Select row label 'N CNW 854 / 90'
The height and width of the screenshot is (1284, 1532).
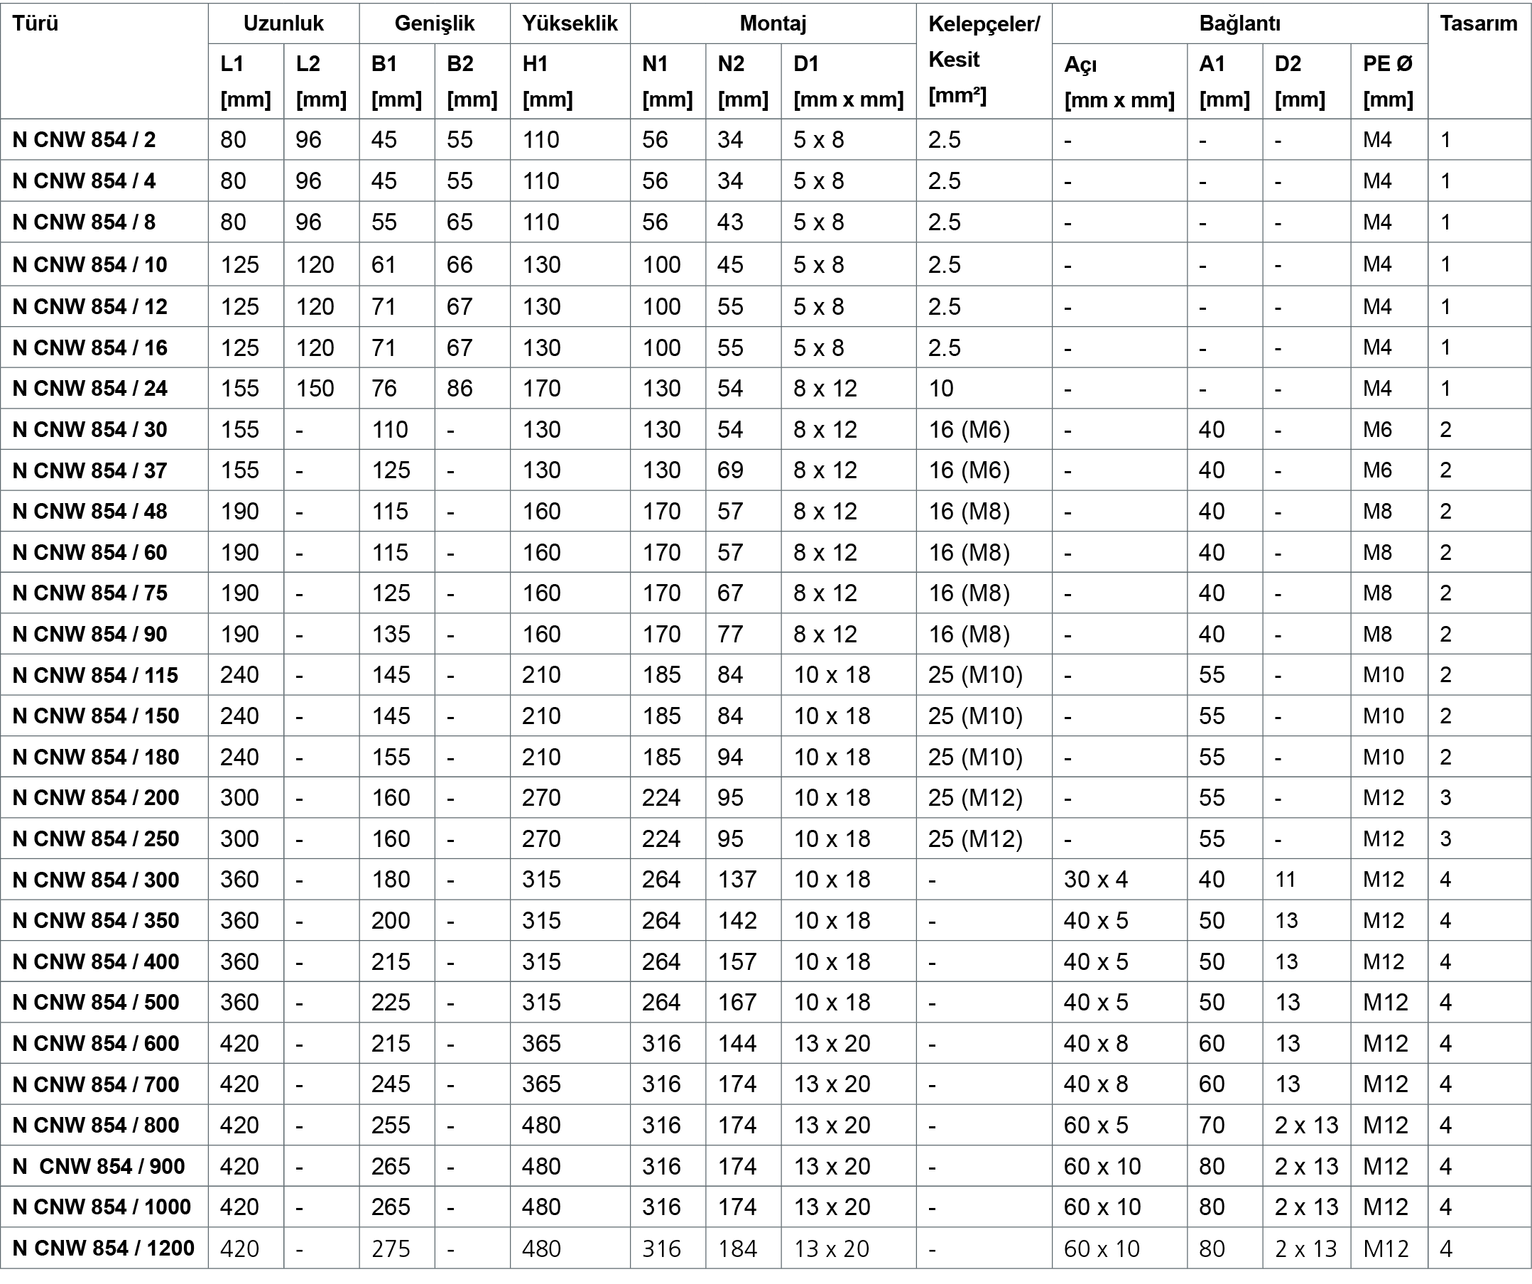coord(89,634)
